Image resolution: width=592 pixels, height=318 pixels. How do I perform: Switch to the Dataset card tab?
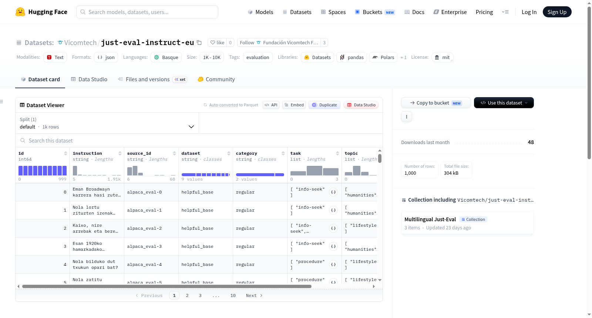pos(40,79)
